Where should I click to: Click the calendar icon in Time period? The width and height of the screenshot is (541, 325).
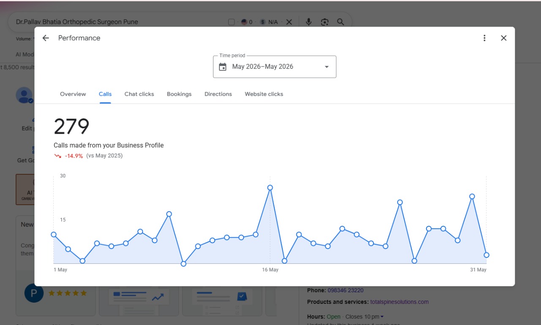223,67
